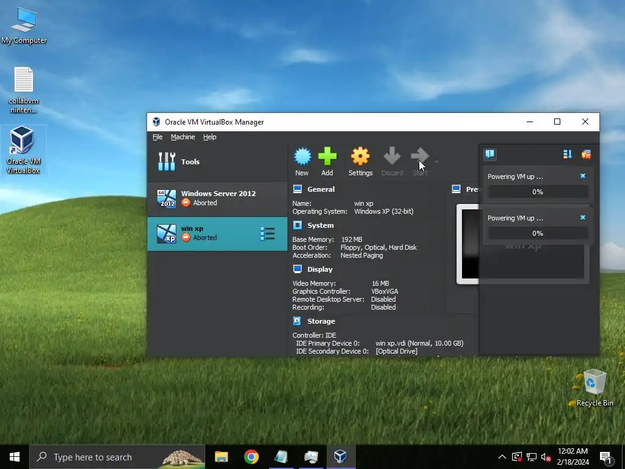
Task: Open the My Computer desktop icon
Action: point(24,25)
